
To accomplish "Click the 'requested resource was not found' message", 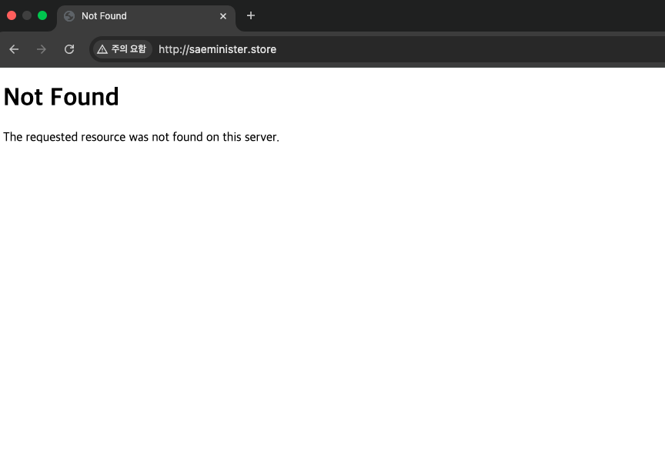I will point(141,137).
